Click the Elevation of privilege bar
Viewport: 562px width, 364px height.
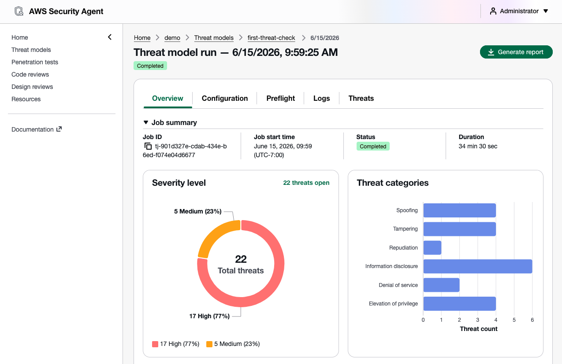pyautogui.click(x=460, y=304)
